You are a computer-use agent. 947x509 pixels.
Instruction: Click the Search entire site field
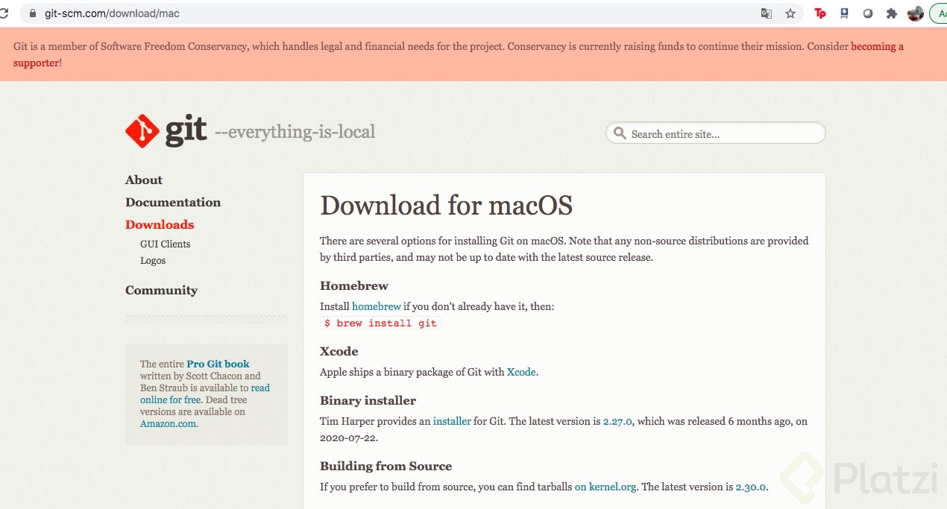pyautogui.click(x=716, y=133)
